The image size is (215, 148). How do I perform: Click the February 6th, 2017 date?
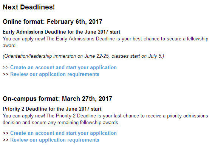click(74, 22)
